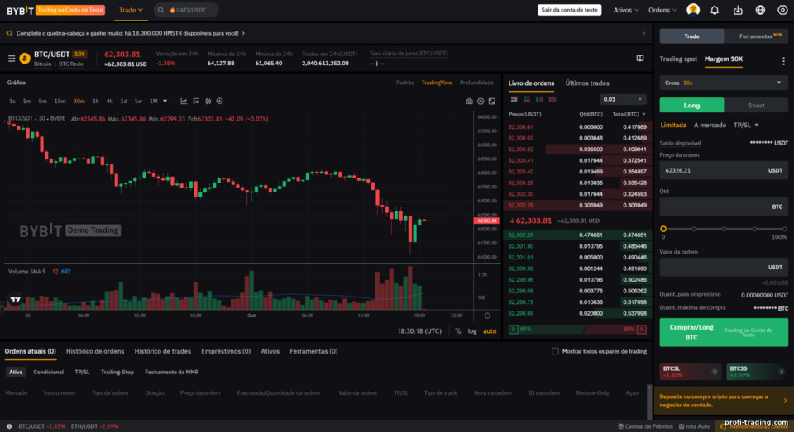Open the chart type line icon
794x432 pixels.
pos(184,101)
